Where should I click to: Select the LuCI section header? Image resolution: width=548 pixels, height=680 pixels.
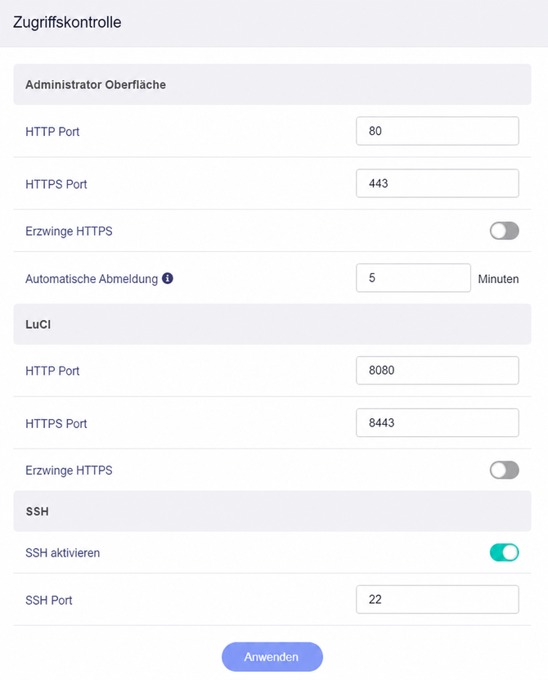[x=272, y=324]
